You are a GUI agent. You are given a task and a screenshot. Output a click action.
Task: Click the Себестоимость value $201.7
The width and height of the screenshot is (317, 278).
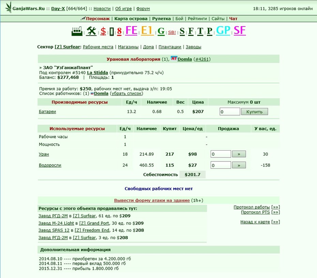pos(193,174)
